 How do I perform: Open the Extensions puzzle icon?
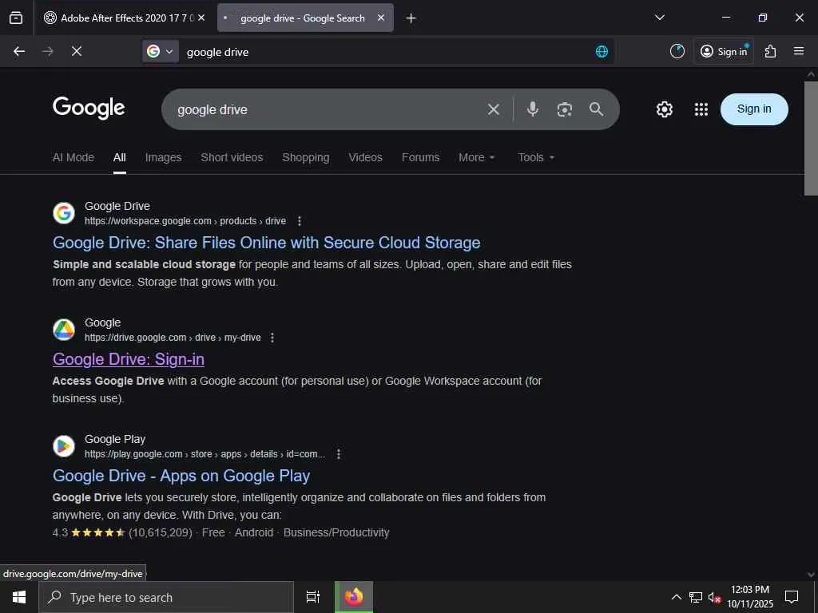coord(771,51)
